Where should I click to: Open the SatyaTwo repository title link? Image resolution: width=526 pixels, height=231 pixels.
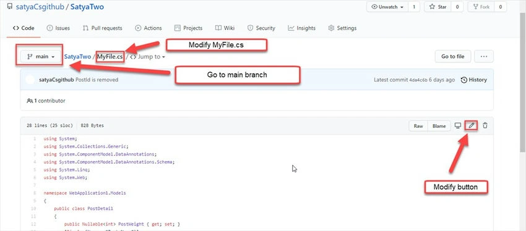point(87,7)
